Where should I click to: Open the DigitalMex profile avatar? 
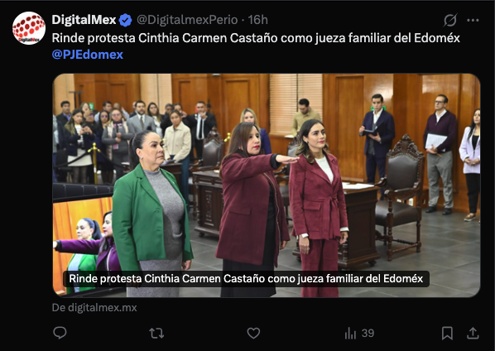(29, 28)
